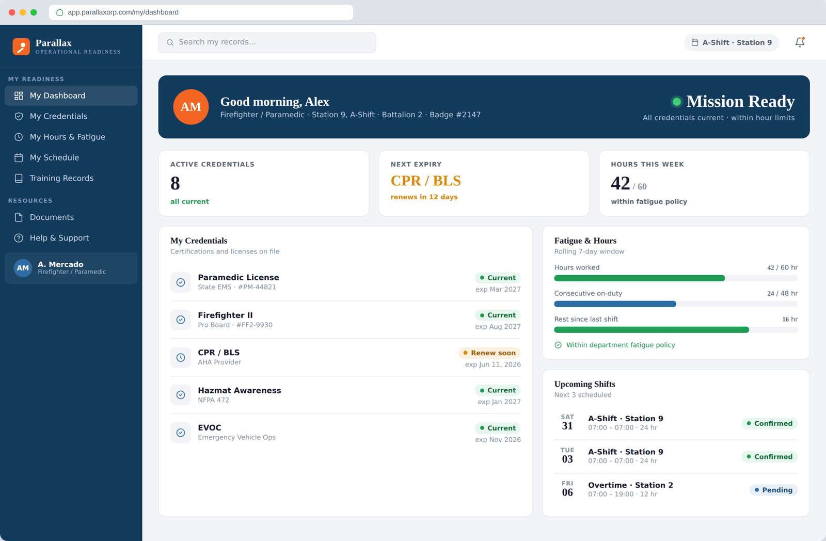Open Help & Support

pos(71,238)
